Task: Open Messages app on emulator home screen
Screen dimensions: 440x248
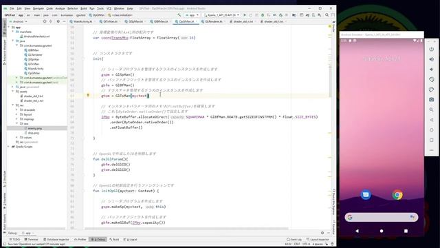Action: click(x=366, y=194)
